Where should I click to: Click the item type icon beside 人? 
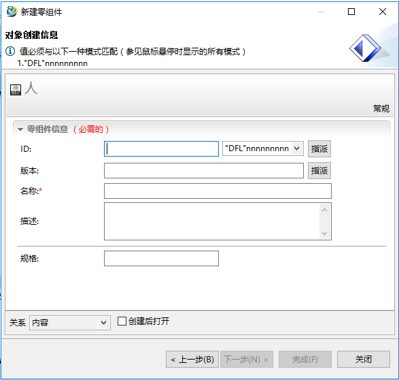16,90
